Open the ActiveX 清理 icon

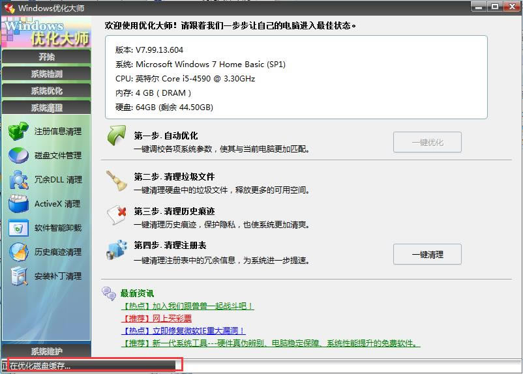[x=18, y=204]
